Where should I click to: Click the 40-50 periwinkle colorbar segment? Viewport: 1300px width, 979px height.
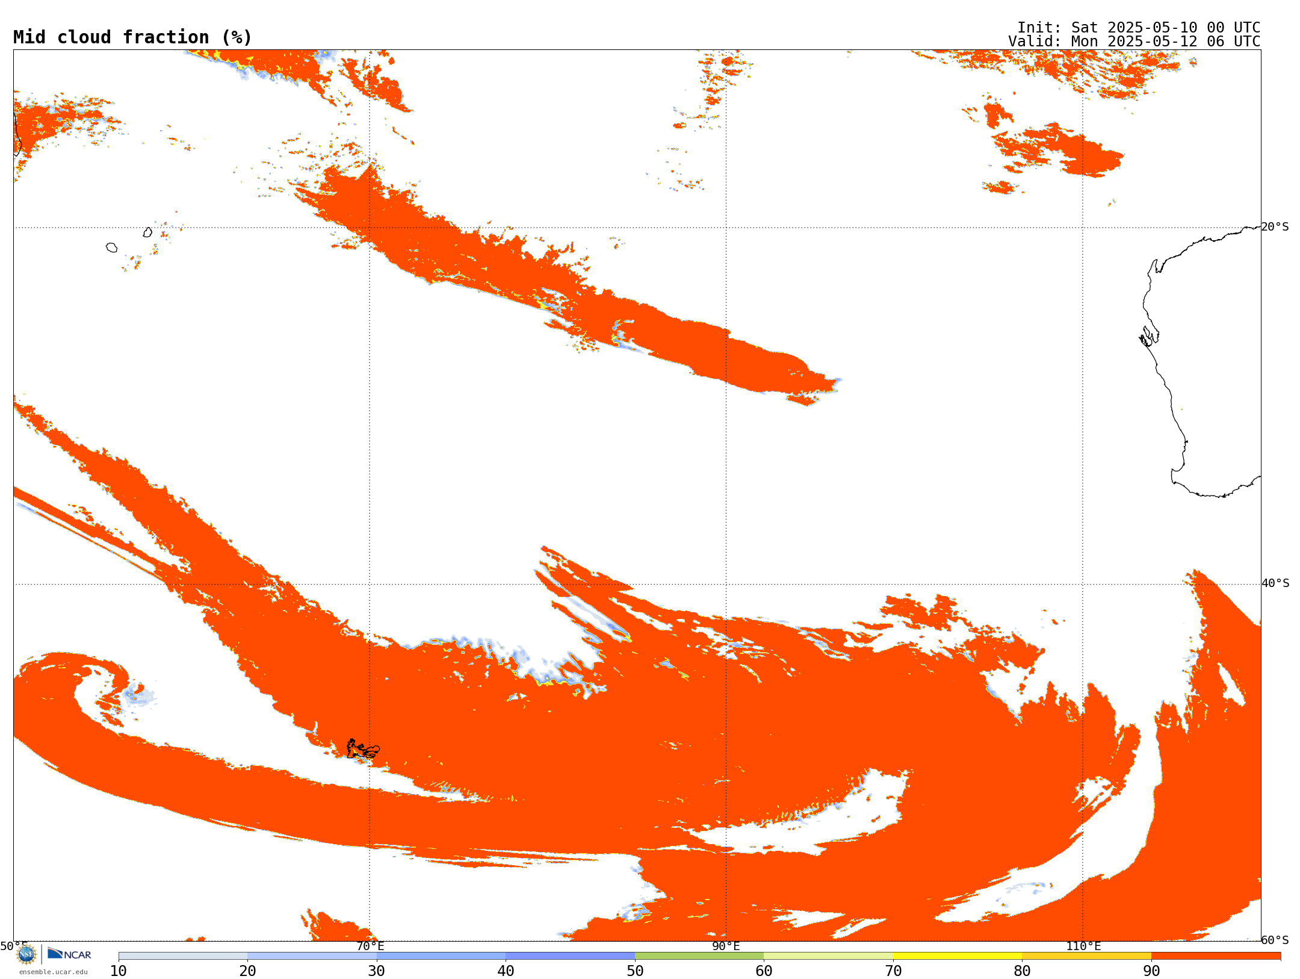tap(570, 956)
